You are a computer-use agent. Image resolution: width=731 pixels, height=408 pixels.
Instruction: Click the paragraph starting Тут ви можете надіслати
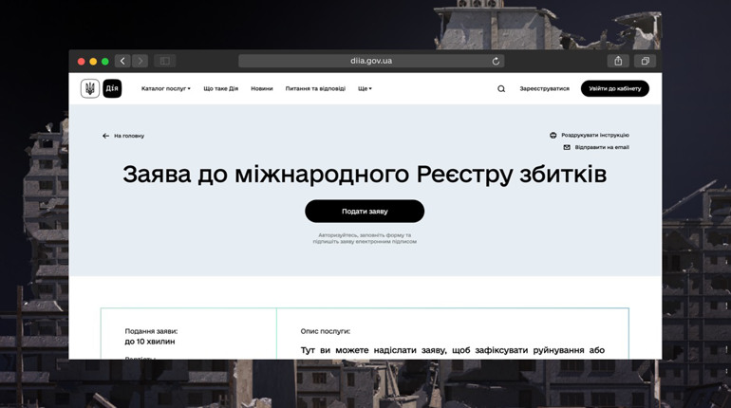[x=453, y=350]
